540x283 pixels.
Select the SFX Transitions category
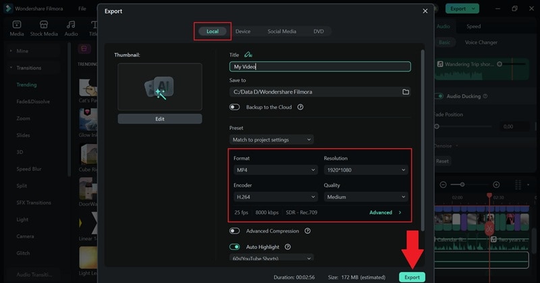(x=34, y=203)
